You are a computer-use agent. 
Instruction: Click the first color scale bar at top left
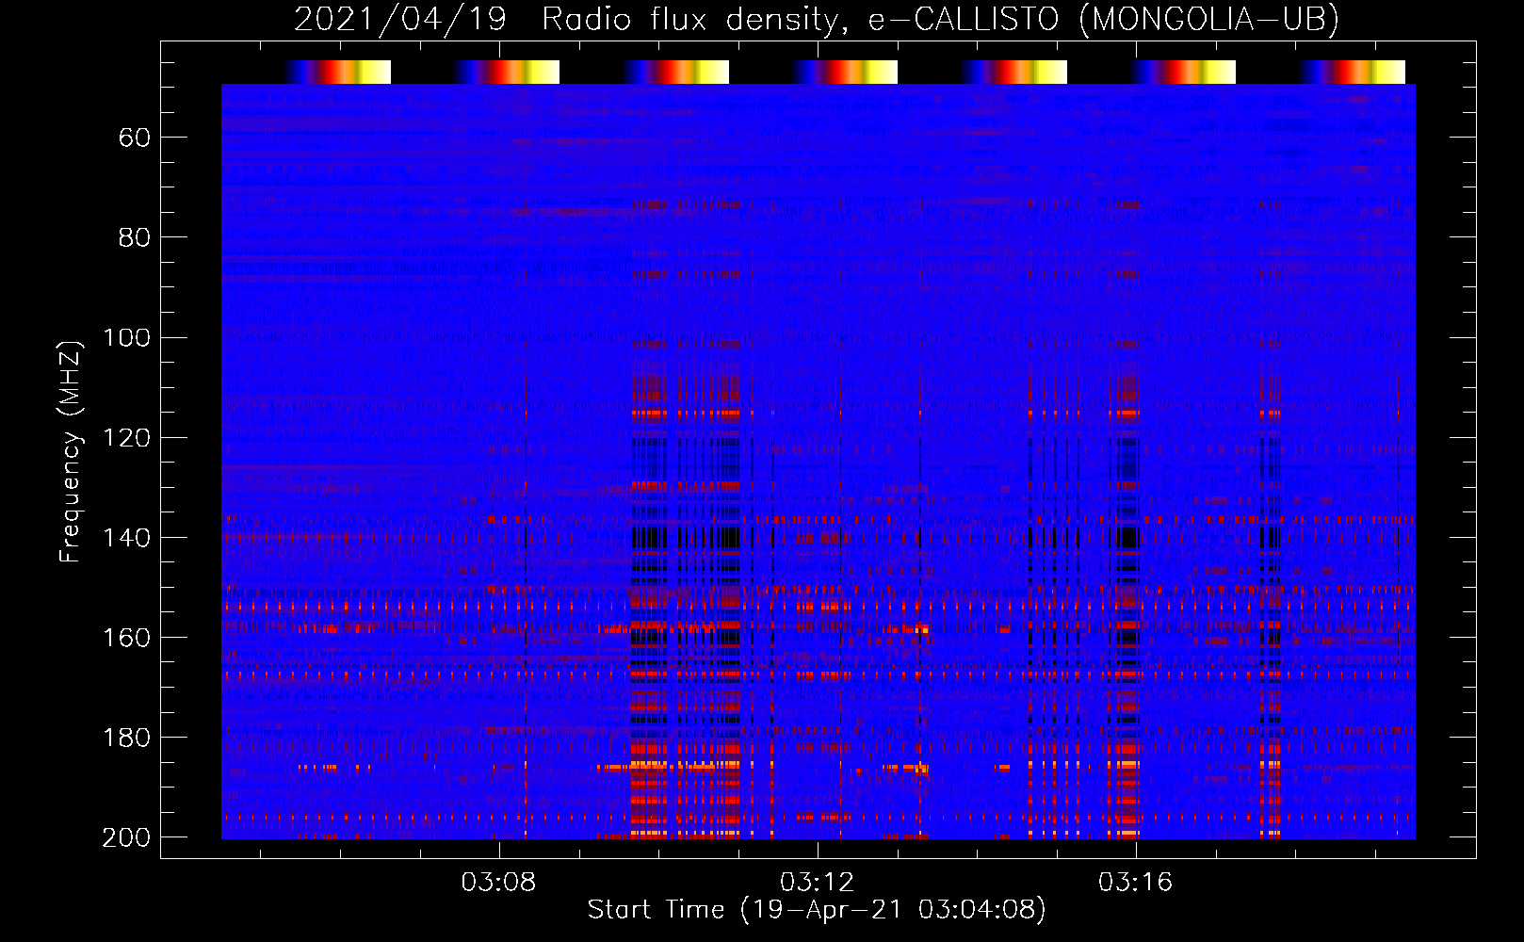pos(338,72)
